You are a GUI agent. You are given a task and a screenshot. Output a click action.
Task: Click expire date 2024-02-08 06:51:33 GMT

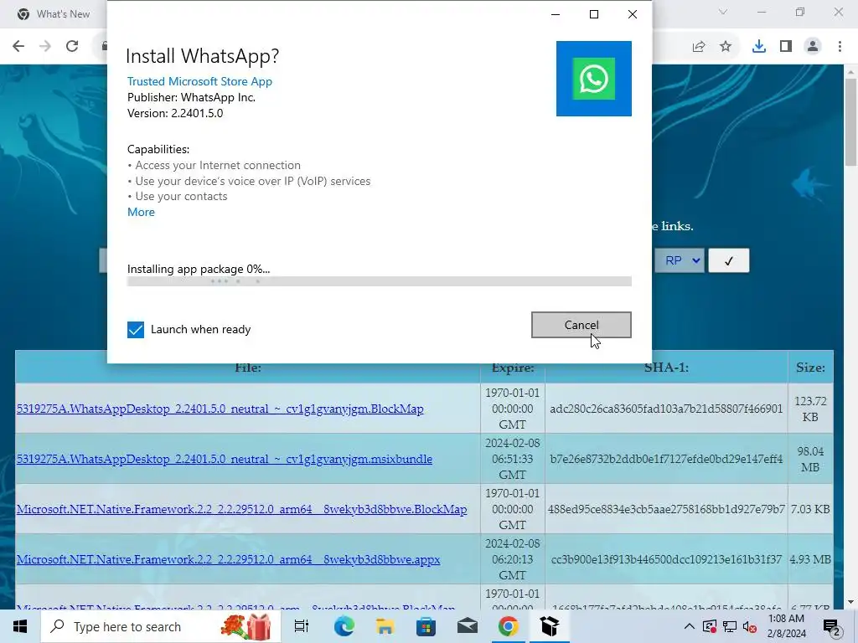pyautogui.click(x=513, y=460)
